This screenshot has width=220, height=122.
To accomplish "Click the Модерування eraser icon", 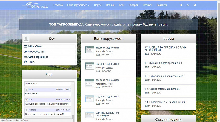I will (x=25, y=52).
